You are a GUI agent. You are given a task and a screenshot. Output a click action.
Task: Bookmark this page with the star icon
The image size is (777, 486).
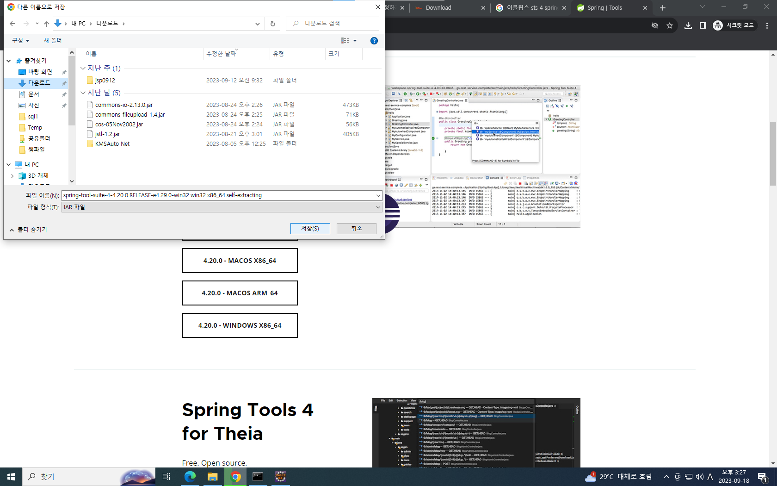coord(670,25)
